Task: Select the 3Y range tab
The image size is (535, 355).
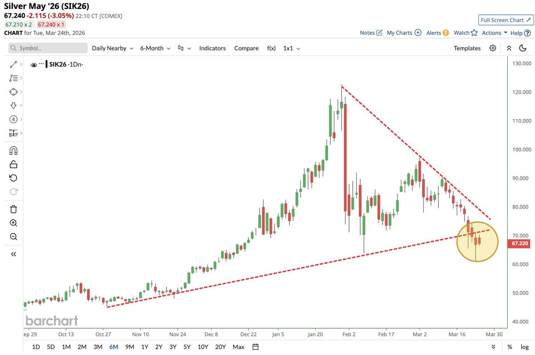Action: pyautogui.click(x=173, y=347)
